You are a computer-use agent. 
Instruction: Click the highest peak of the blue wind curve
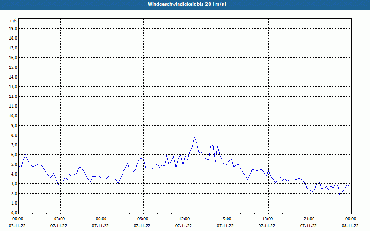point(194,137)
